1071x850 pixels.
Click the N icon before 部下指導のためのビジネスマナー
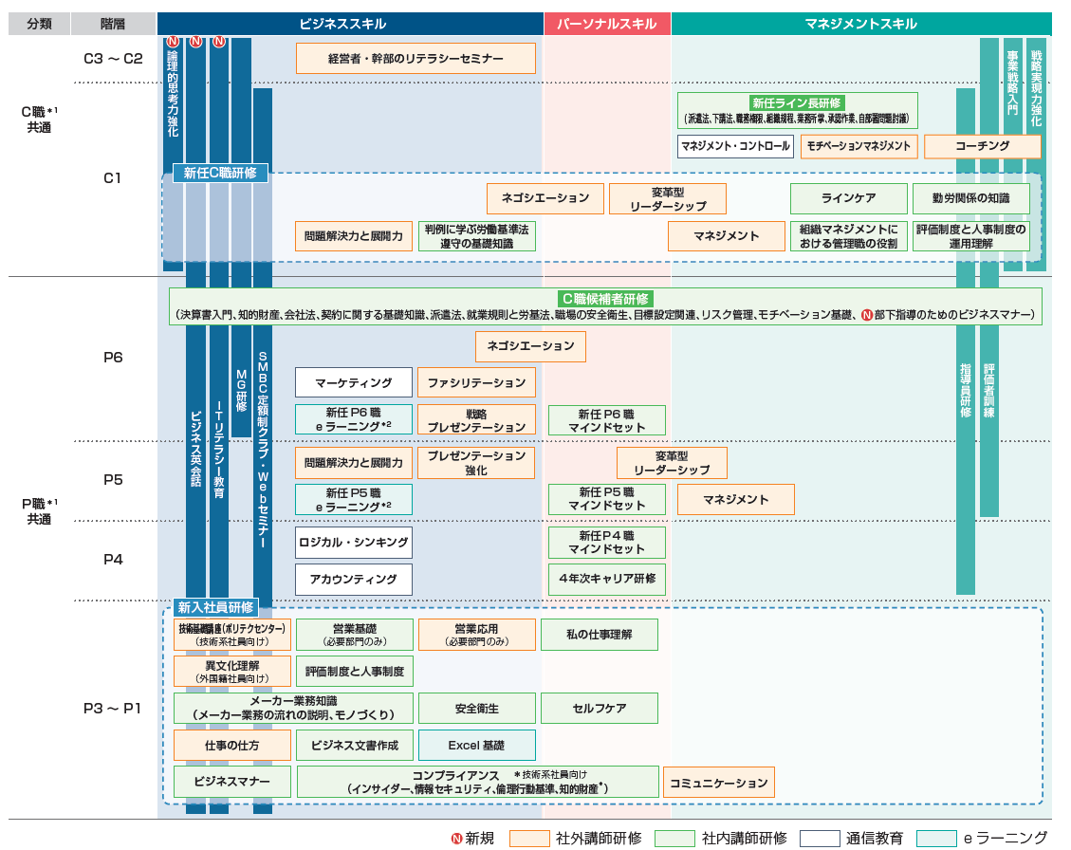tap(866, 315)
